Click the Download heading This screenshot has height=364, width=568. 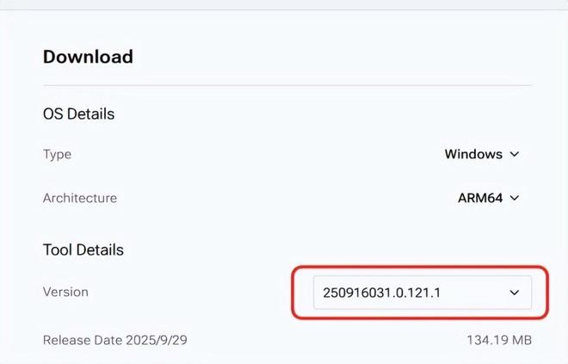pos(88,58)
